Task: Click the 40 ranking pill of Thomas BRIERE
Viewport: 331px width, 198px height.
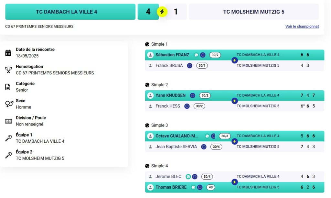Action: [211, 187]
